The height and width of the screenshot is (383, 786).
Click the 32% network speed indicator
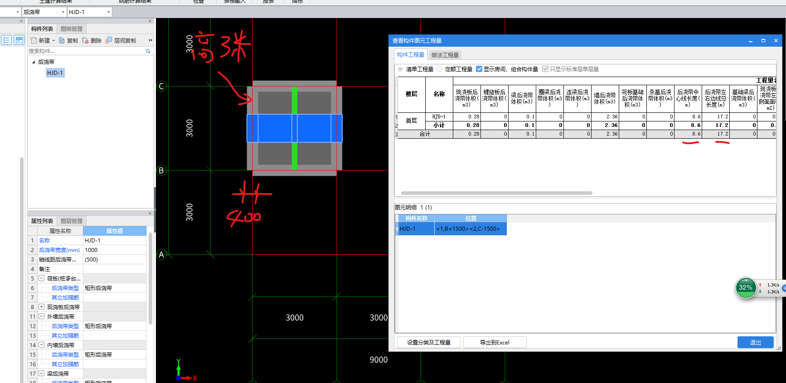pyautogui.click(x=746, y=287)
